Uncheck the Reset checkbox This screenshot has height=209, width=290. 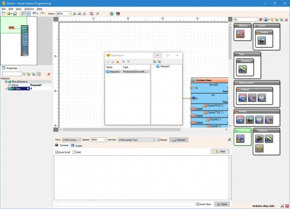159,140
